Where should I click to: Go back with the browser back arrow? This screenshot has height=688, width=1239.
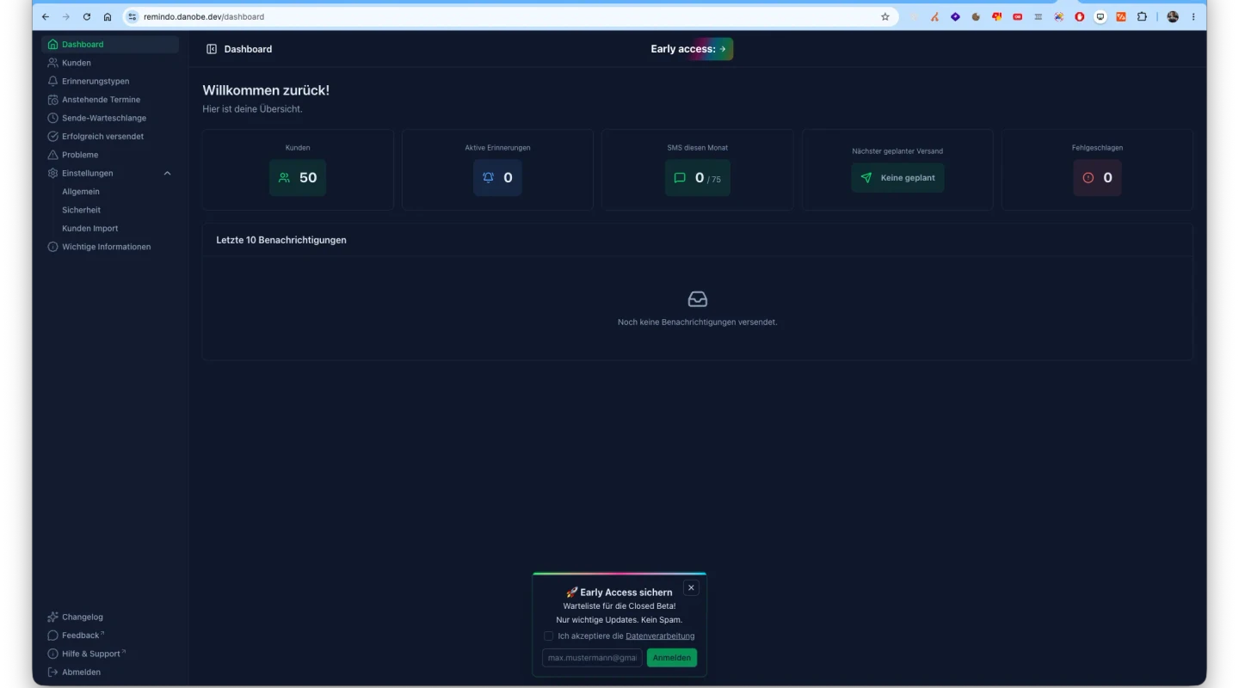click(x=46, y=16)
